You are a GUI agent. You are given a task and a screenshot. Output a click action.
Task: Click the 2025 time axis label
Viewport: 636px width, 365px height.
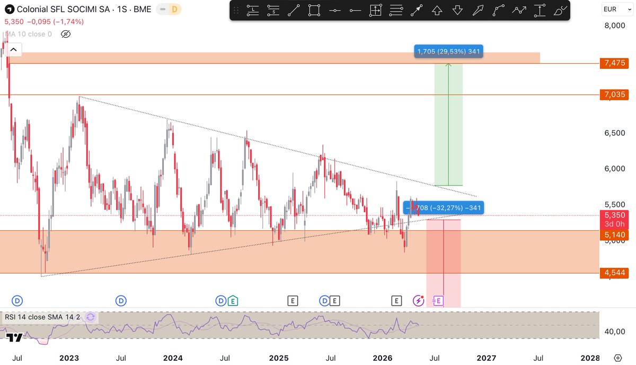(x=278, y=358)
